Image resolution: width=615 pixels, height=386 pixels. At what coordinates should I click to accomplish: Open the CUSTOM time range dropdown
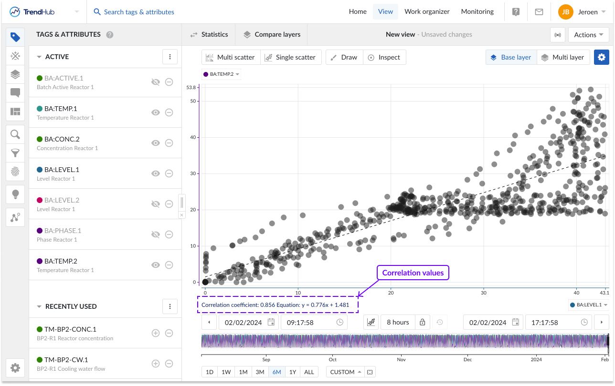click(x=345, y=371)
